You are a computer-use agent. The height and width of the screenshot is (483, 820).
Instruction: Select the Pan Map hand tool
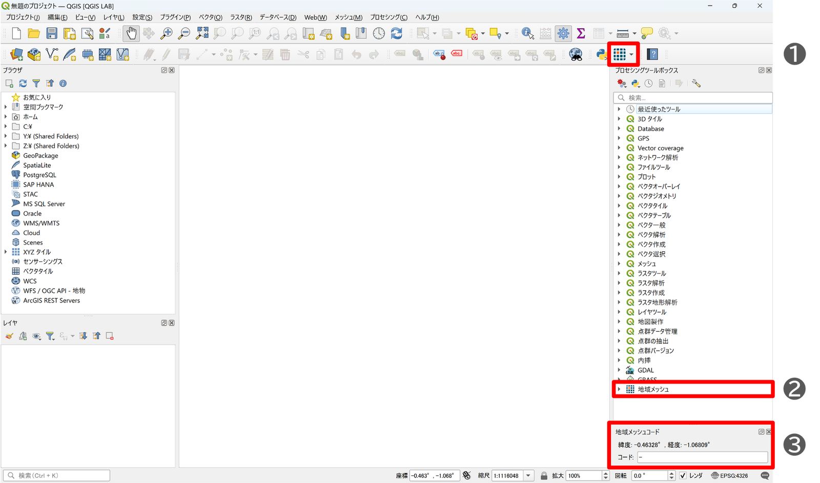coord(131,33)
